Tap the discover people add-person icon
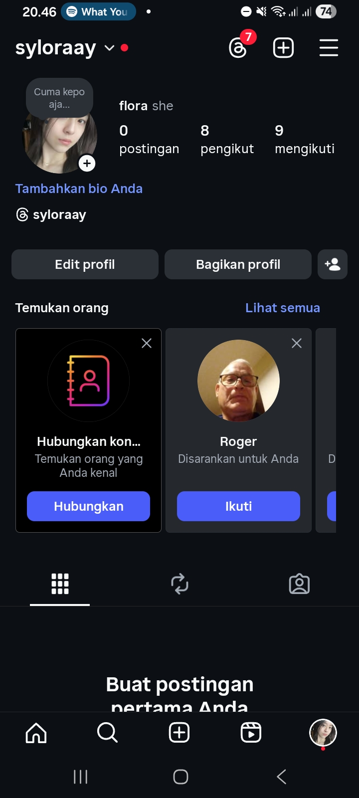This screenshot has width=359, height=798. 332,264
